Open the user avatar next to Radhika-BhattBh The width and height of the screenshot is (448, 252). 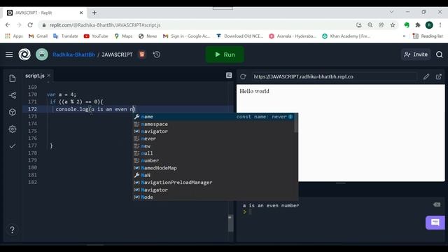tap(42, 55)
